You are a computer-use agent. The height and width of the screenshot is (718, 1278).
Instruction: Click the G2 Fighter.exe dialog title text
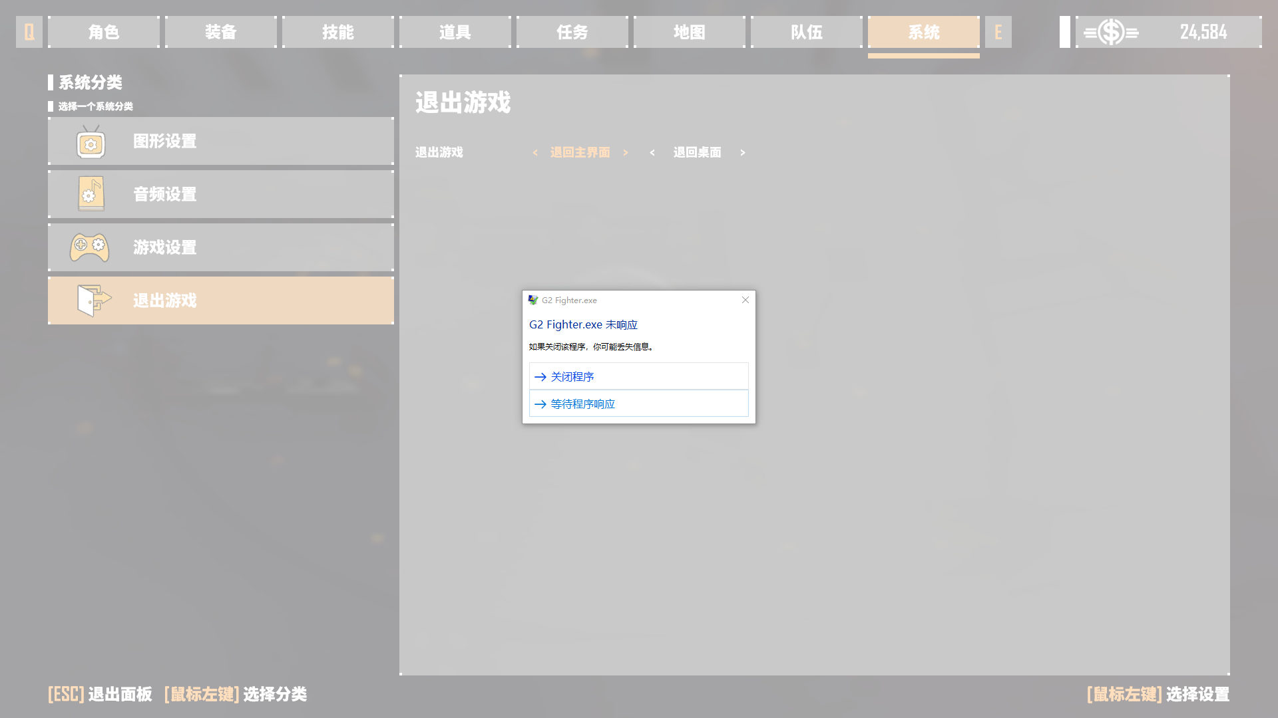pos(569,300)
